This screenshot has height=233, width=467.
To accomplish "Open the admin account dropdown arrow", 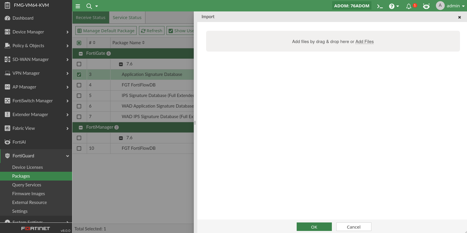I will (x=463, y=6).
